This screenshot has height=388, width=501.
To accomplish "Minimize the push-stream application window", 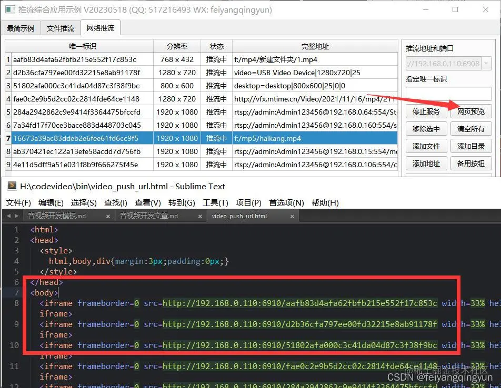I will point(426,9).
